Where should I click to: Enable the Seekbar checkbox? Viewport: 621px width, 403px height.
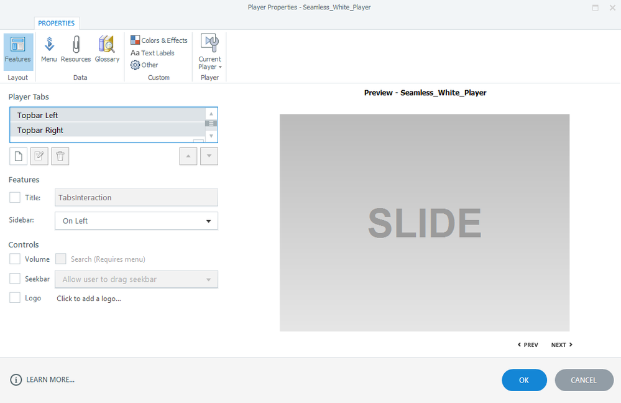pyautogui.click(x=15, y=279)
